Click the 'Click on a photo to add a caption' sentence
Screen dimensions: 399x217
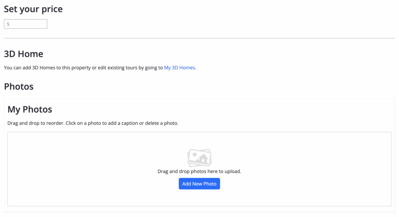coord(122,123)
